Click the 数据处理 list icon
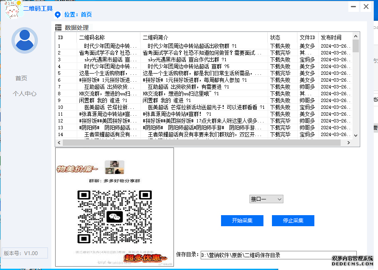 (58, 28)
